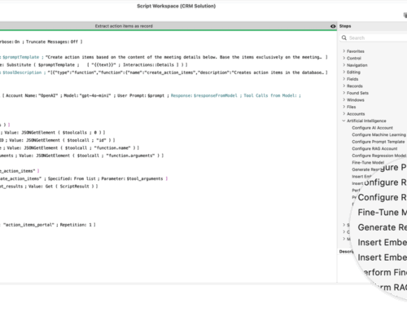The height and width of the screenshot is (312, 407).
Task: Expand the Editing chevron
Action: pyautogui.click(x=344, y=72)
